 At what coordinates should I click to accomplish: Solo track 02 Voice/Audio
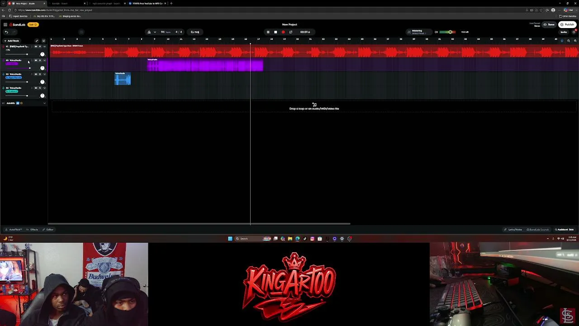40,60
